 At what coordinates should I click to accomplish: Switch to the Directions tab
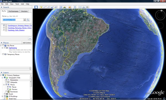tap(24, 11)
